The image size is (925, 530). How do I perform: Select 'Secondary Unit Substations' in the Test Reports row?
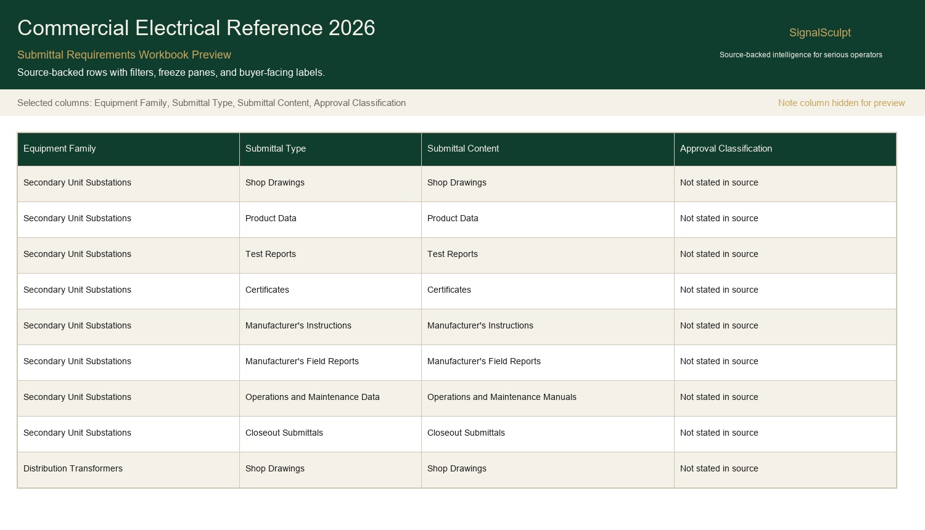pyautogui.click(x=128, y=255)
